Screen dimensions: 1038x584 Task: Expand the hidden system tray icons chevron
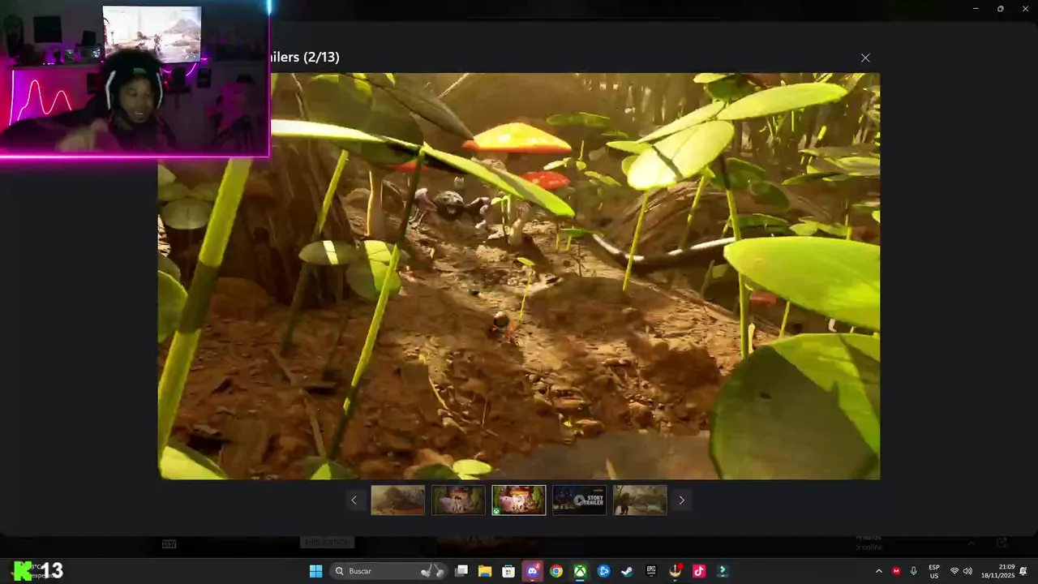[878, 571]
